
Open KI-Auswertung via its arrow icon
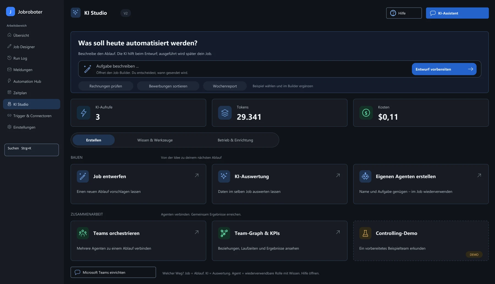338,175
